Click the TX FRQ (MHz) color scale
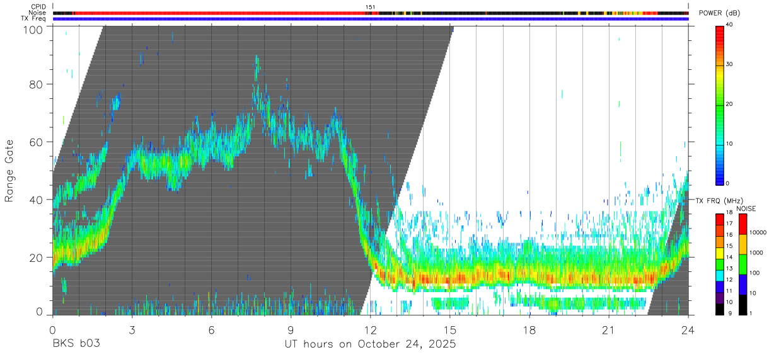This screenshot has height=357, width=774. coord(719,264)
